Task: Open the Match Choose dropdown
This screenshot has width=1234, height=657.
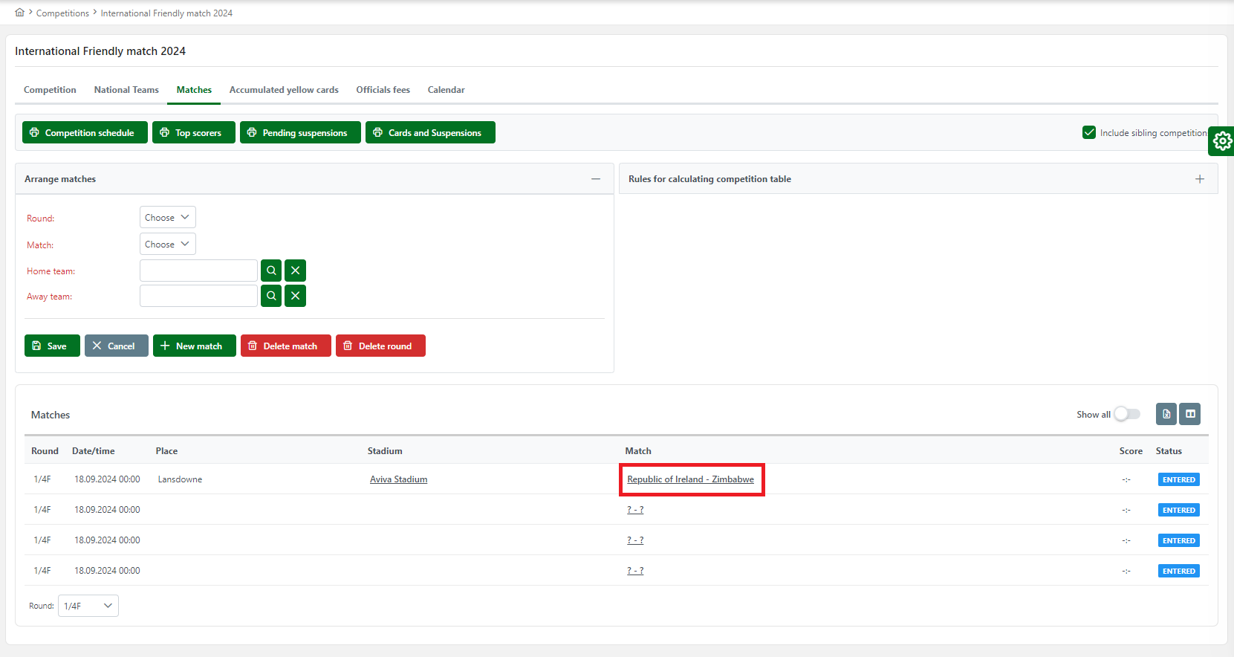Action: 167,244
